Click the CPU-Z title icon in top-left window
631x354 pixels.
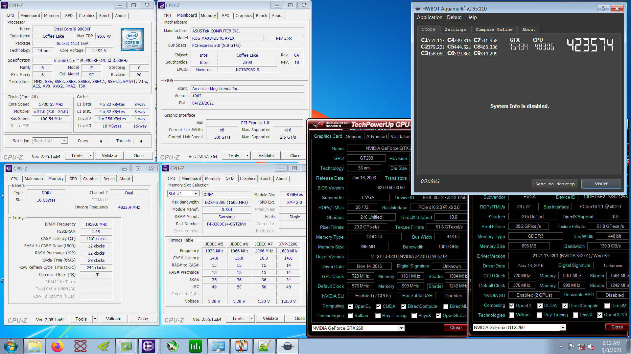[x=5, y=5]
